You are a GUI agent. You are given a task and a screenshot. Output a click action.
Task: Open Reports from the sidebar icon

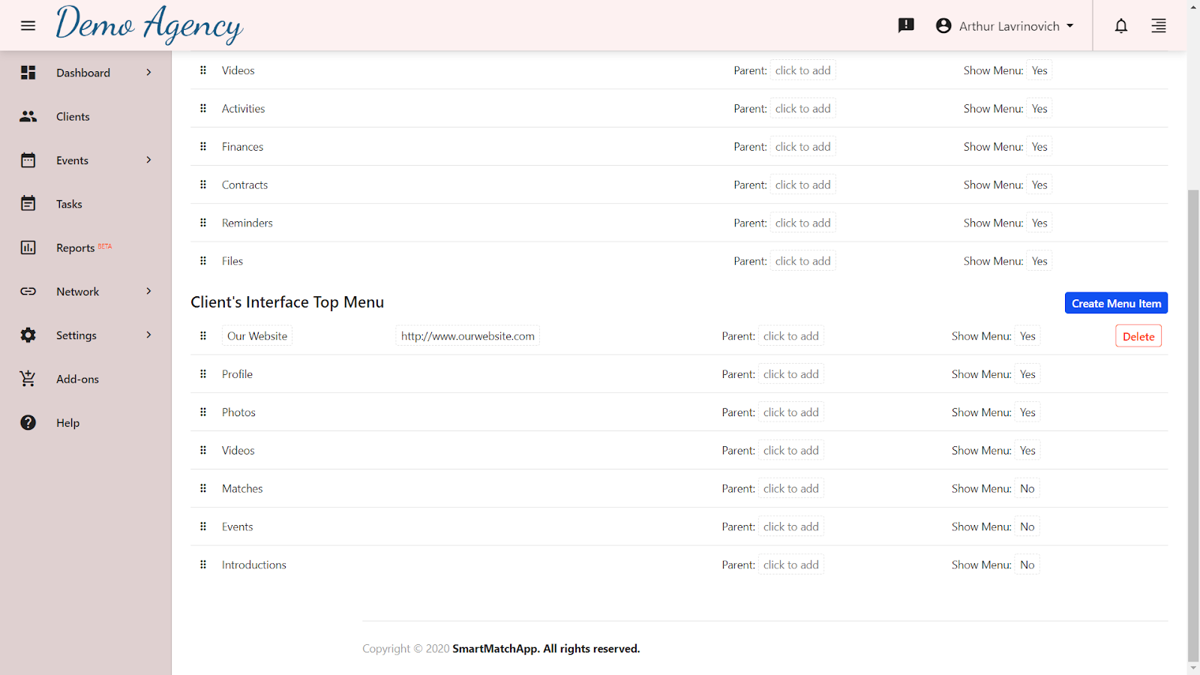[x=28, y=247]
